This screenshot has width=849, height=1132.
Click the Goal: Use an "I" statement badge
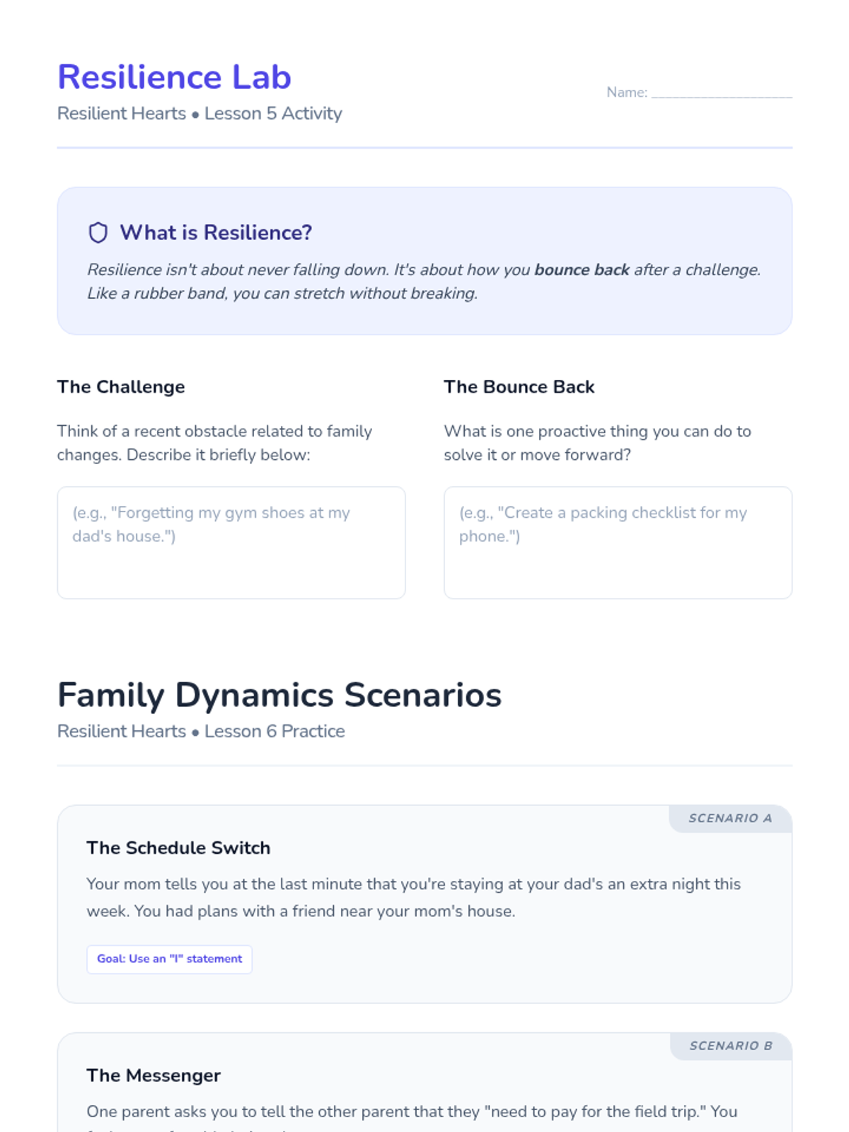click(169, 959)
